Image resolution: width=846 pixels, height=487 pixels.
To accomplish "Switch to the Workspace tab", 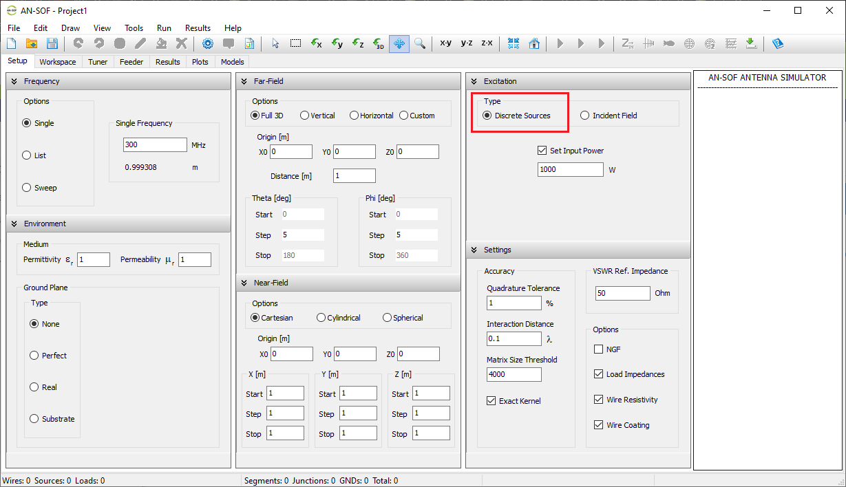I will 58,62.
